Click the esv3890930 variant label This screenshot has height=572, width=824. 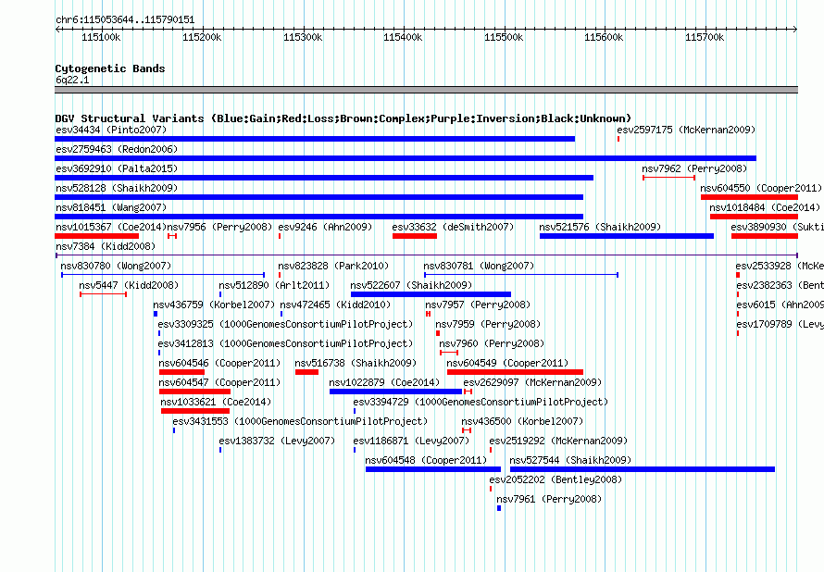pyautogui.click(x=777, y=227)
